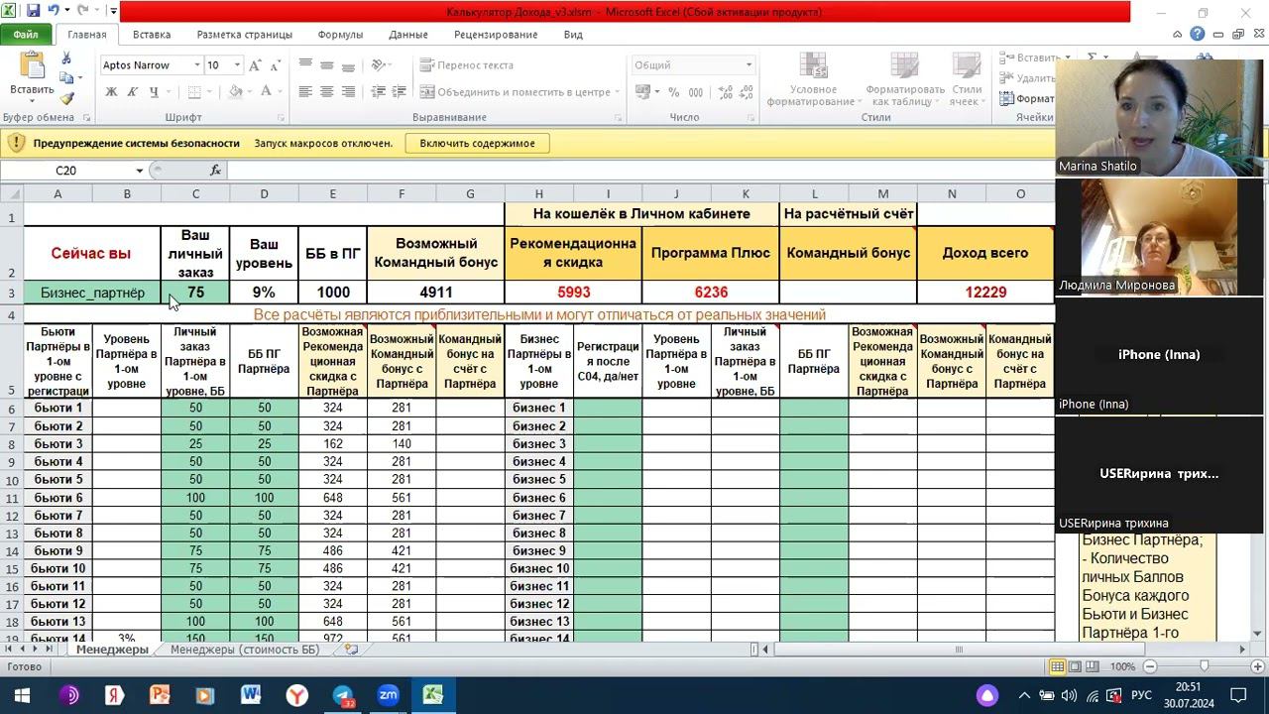Screen dimensions: 1269x714
Task: Open PowerPoint from the Windows taskbar
Action: click(x=160, y=695)
